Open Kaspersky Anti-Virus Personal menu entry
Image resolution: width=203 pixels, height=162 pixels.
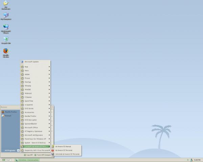[x=35, y=151]
